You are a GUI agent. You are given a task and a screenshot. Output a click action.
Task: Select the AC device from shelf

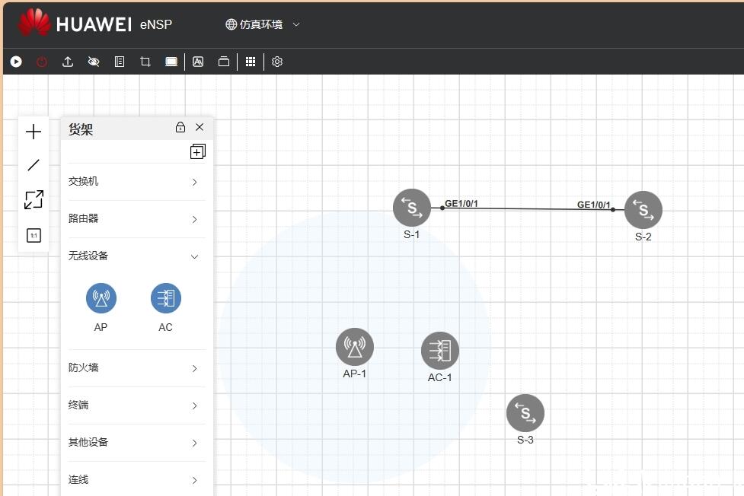166,299
